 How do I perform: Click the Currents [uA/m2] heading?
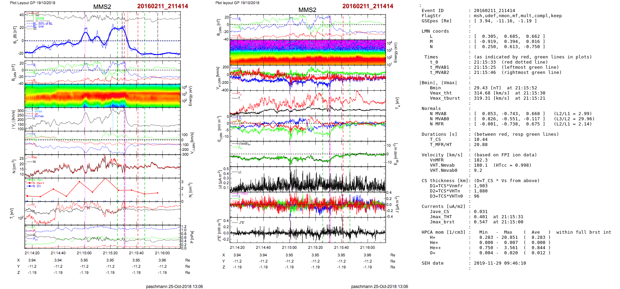[x=443, y=207]
